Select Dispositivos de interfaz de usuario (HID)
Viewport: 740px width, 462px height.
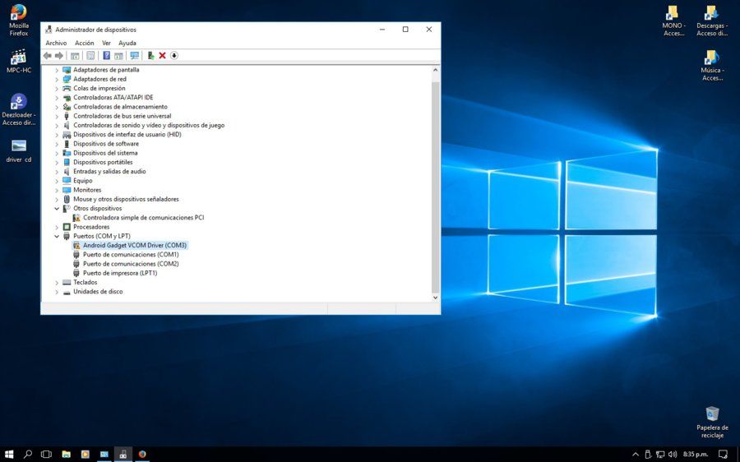click(127, 135)
